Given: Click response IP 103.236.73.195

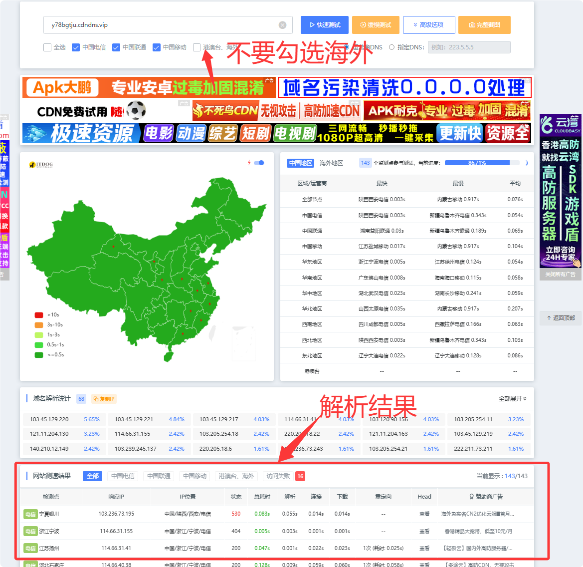Looking at the screenshot, I should 116,514.
